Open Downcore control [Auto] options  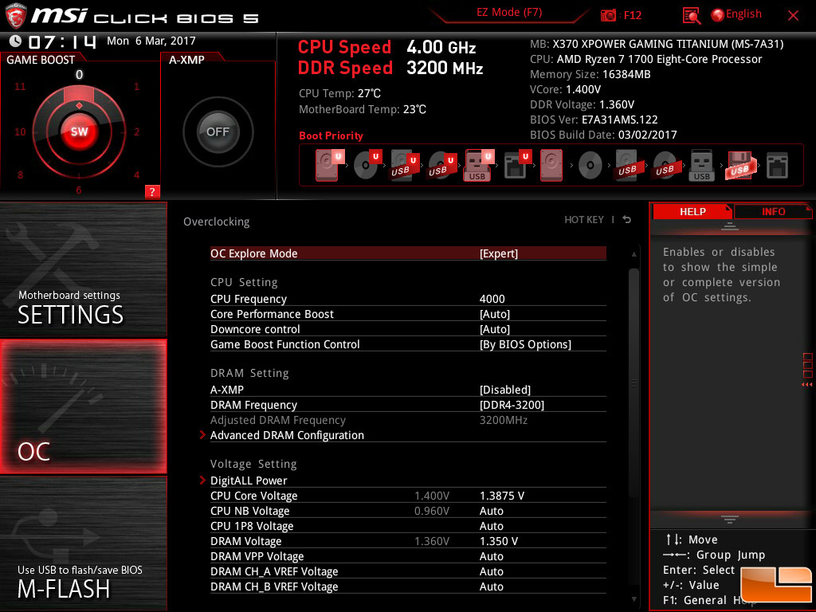click(408, 329)
